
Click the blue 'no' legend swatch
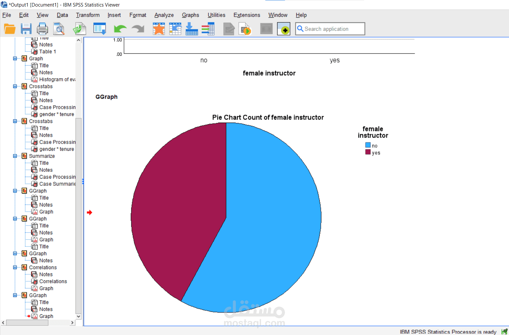point(368,145)
